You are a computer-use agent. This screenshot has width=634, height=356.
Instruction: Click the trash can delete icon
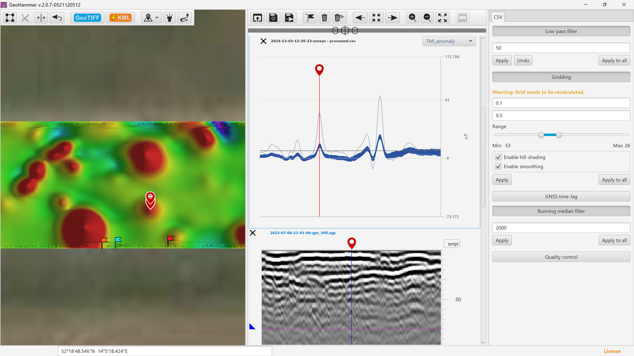324,18
